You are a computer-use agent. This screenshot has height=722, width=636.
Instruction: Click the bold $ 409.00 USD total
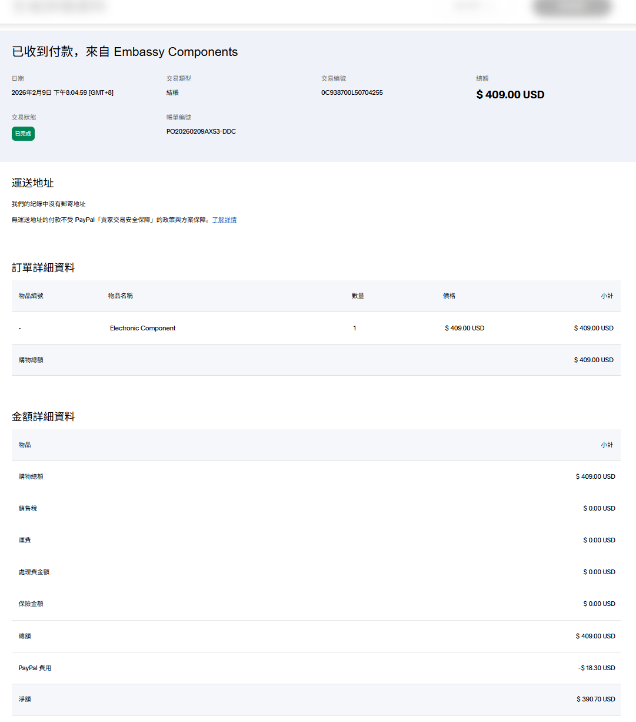click(x=510, y=95)
